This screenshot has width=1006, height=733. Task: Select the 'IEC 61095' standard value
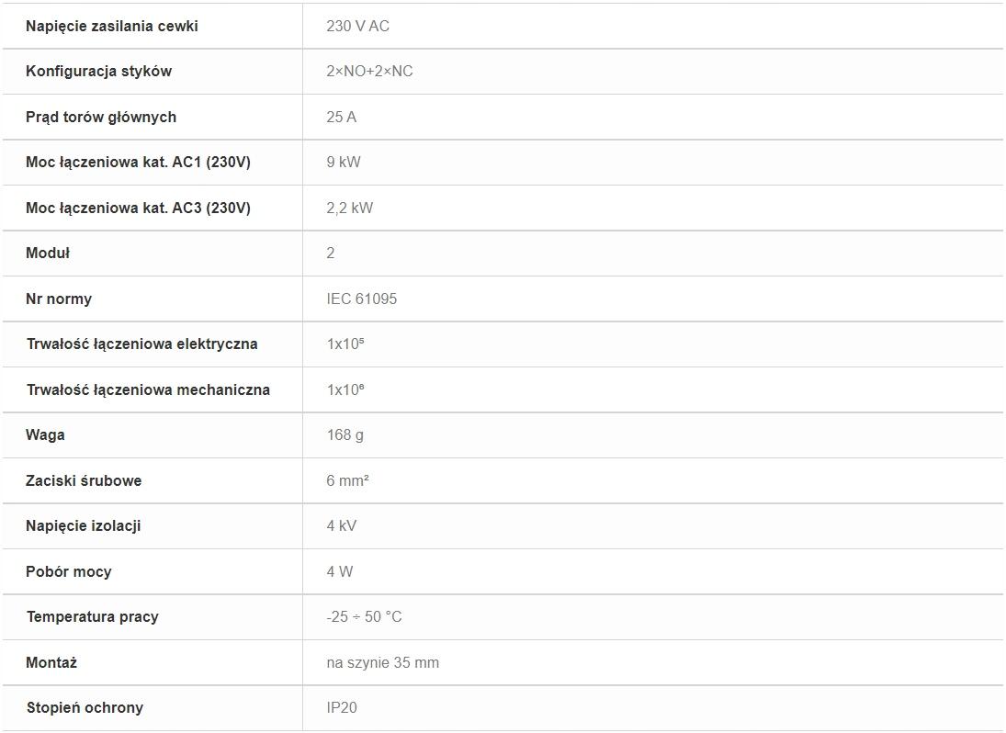[x=362, y=299]
